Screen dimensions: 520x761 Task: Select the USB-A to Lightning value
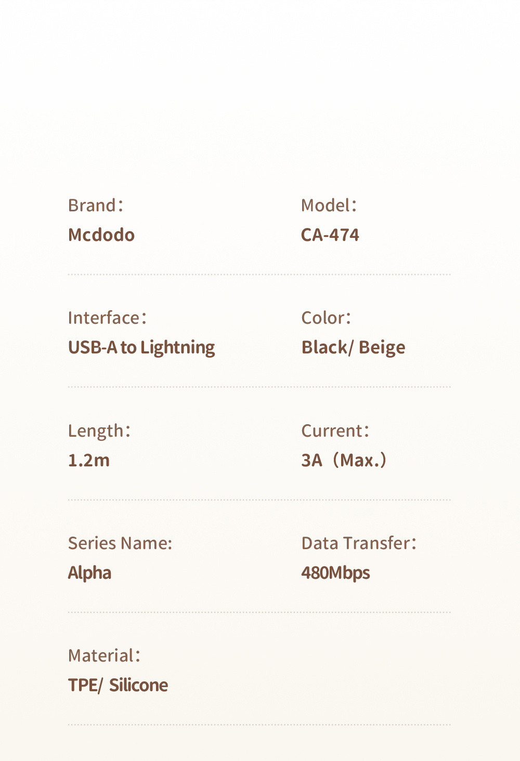(x=141, y=347)
